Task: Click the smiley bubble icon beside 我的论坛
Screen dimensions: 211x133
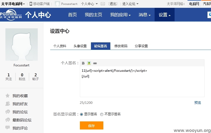Action: click(8, 112)
